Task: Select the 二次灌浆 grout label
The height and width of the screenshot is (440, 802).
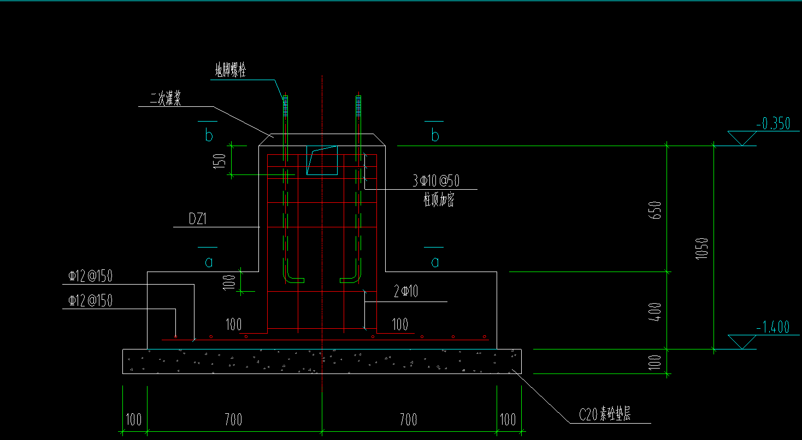Action: click(166, 99)
